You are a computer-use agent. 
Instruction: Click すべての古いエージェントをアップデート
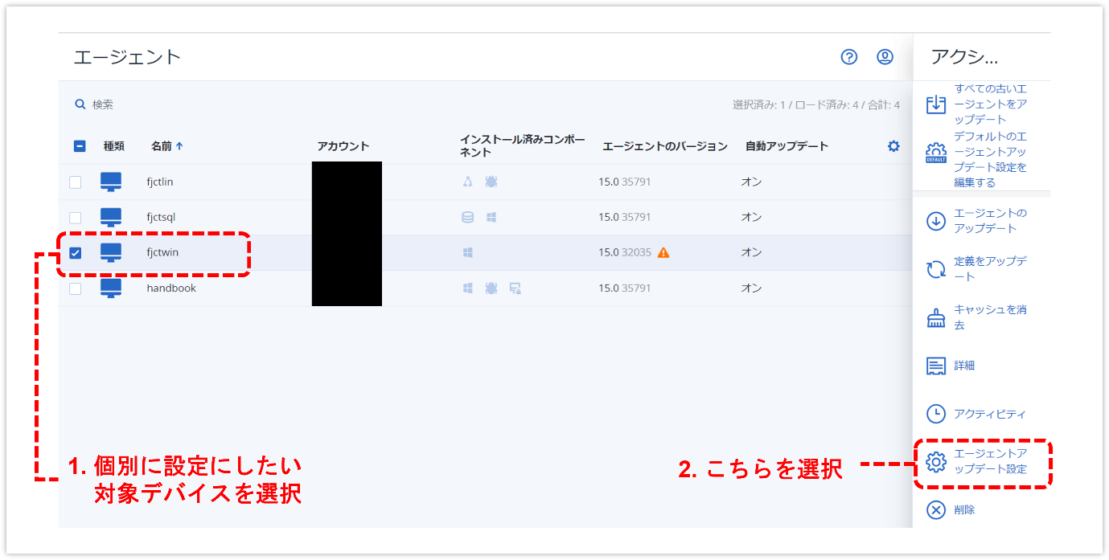pos(989,104)
